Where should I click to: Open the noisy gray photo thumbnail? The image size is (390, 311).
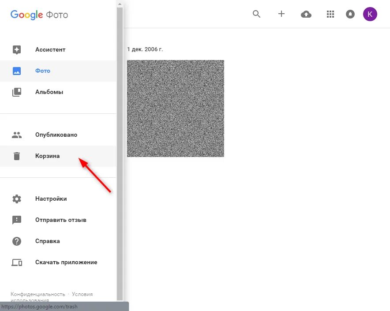coord(176,109)
